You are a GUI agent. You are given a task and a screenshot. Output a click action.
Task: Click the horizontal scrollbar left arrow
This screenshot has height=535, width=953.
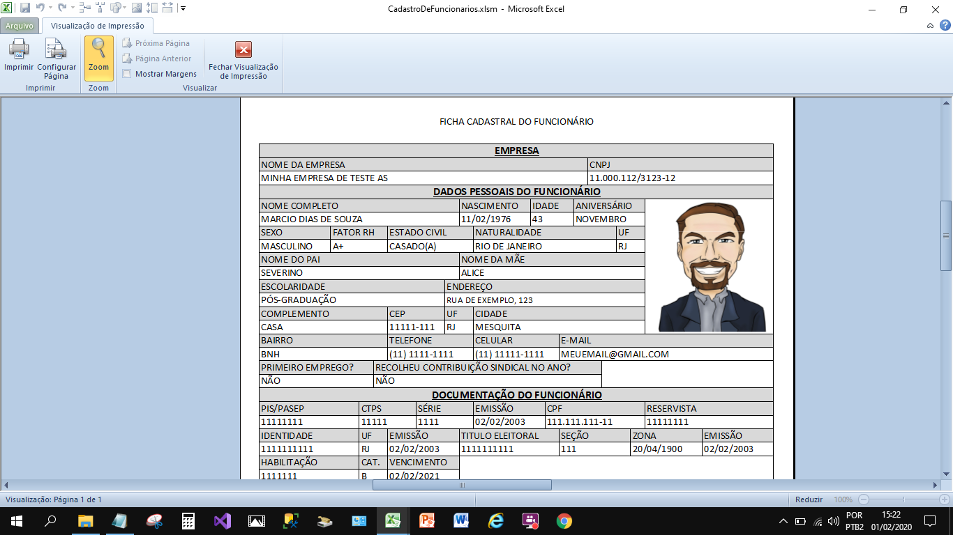pos(6,485)
